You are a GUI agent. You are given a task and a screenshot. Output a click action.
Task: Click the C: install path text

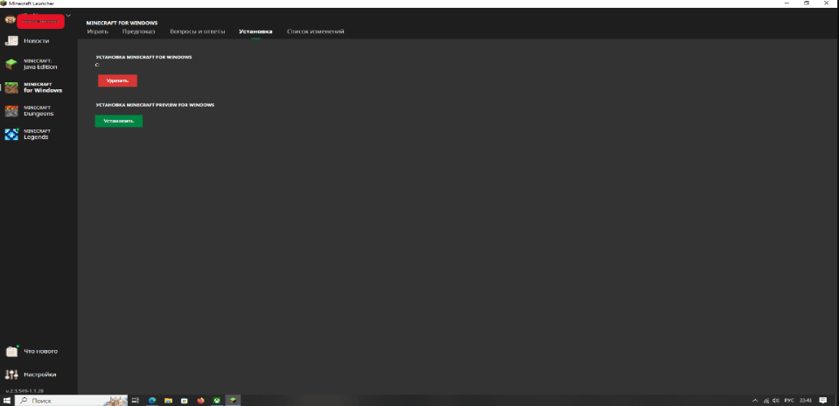tap(97, 65)
